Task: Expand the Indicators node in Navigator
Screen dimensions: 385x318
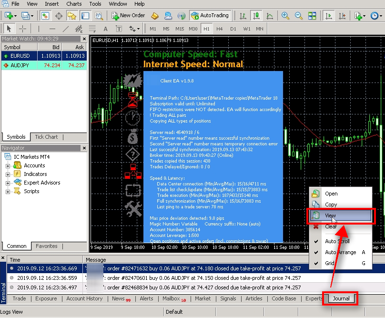Action: coord(9,174)
